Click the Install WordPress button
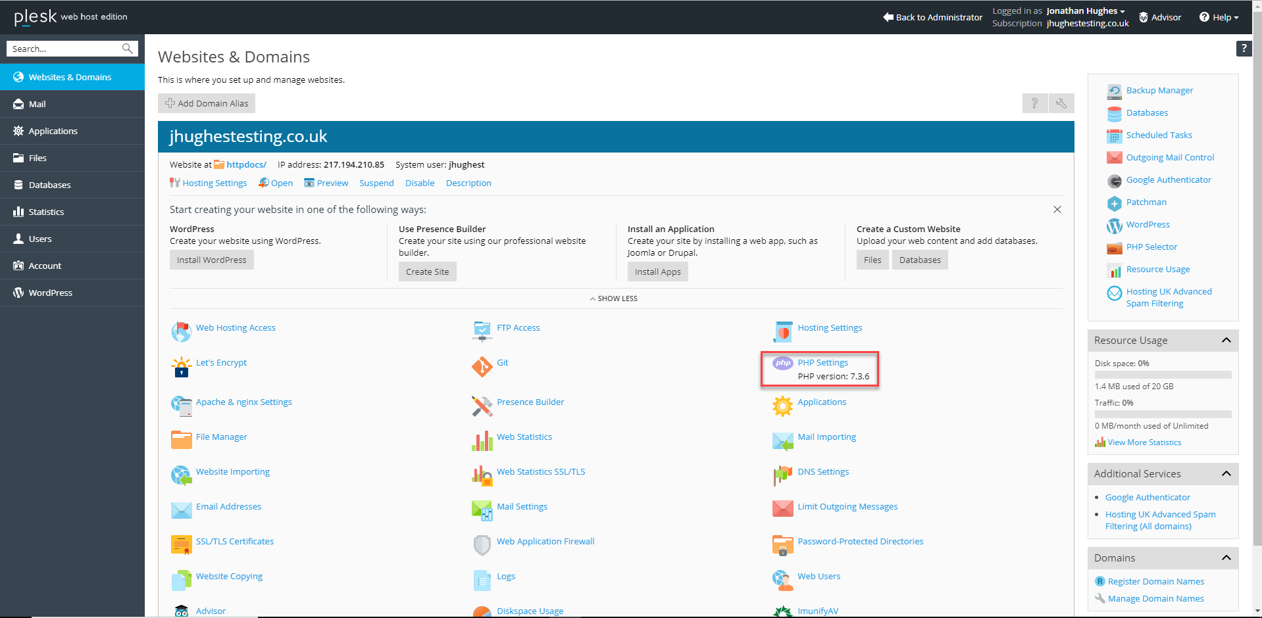This screenshot has width=1262, height=618. tap(212, 260)
